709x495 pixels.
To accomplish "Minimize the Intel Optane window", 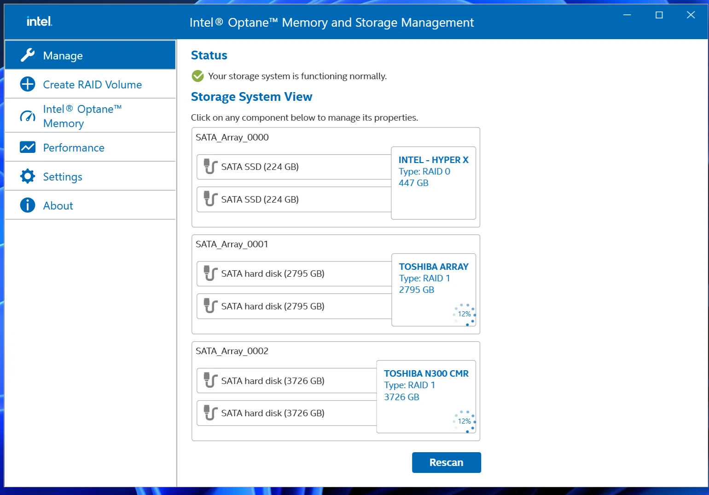I will pyautogui.click(x=627, y=15).
